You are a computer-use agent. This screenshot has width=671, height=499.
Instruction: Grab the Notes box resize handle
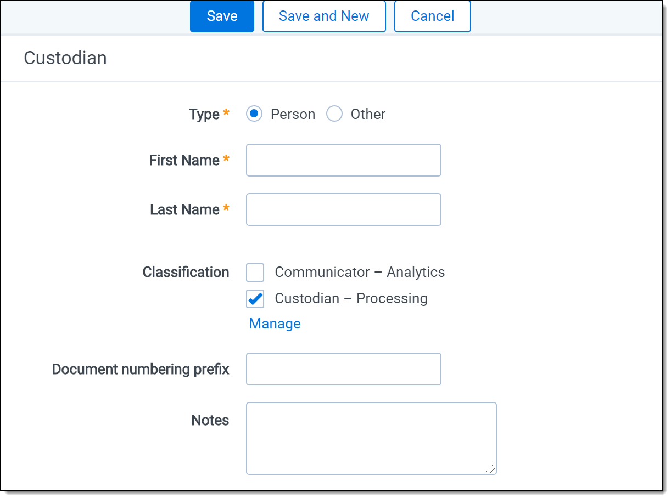(490, 468)
